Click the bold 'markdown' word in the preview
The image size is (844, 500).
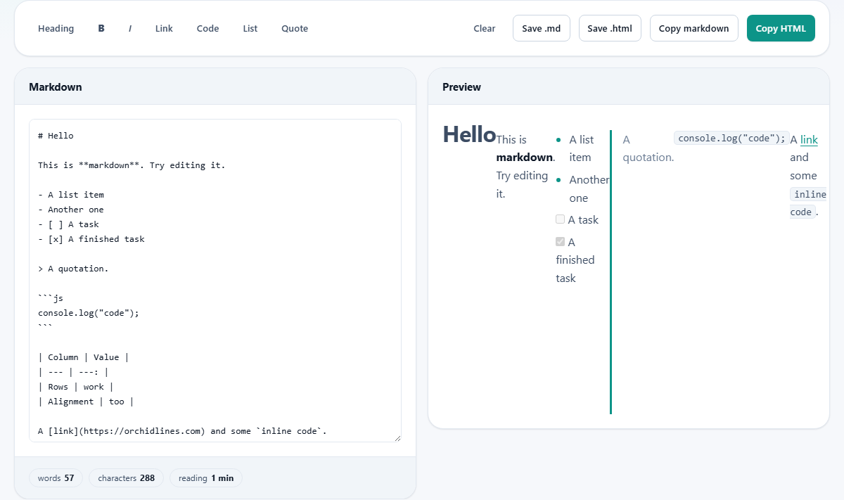[x=524, y=158]
